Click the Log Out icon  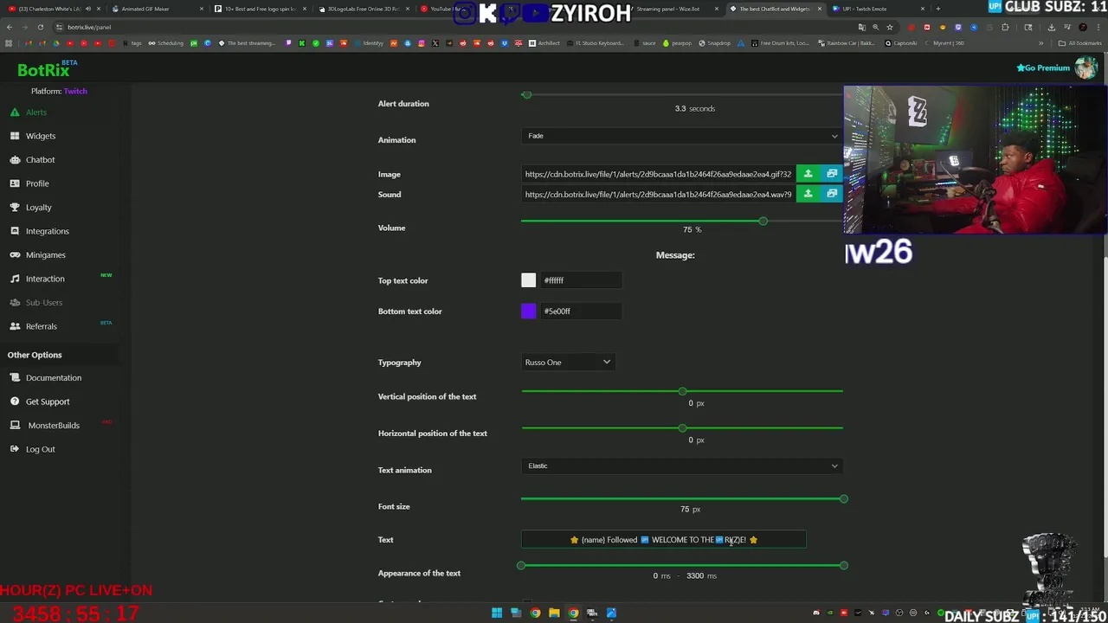point(15,449)
